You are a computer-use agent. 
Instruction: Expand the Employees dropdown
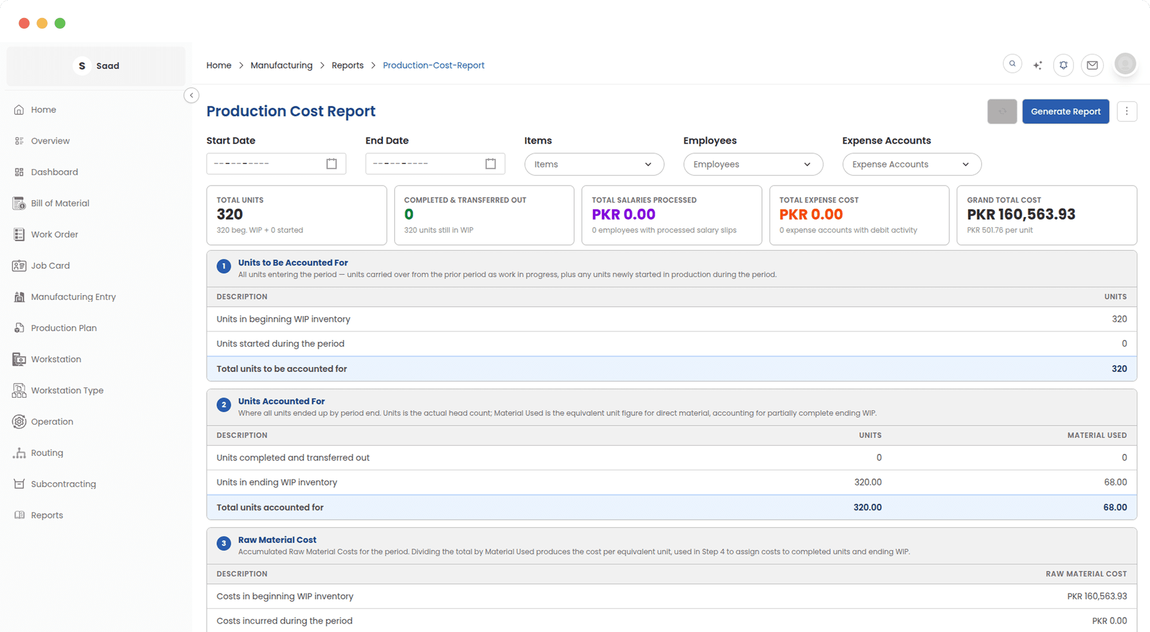[x=752, y=164]
